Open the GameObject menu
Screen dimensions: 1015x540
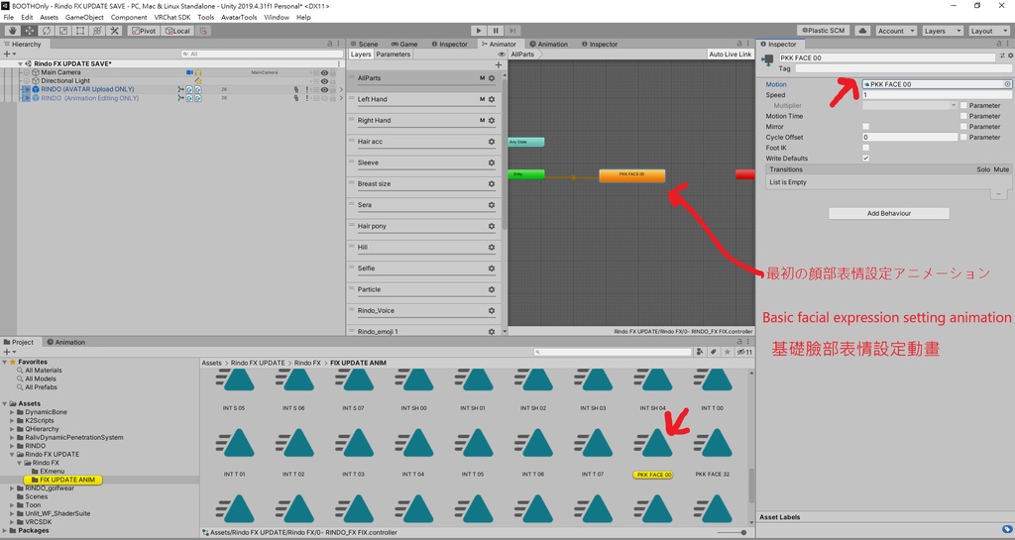[83, 18]
